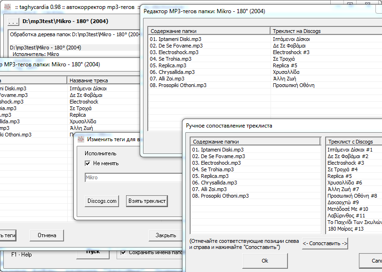
Task: Select '03. Electroshock.mp3' in right tag editor
Action: coord(174,52)
